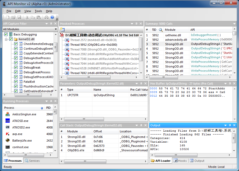Pin the Call Stack panel
The height and width of the screenshot is (171, 239).
click(141, 125)
